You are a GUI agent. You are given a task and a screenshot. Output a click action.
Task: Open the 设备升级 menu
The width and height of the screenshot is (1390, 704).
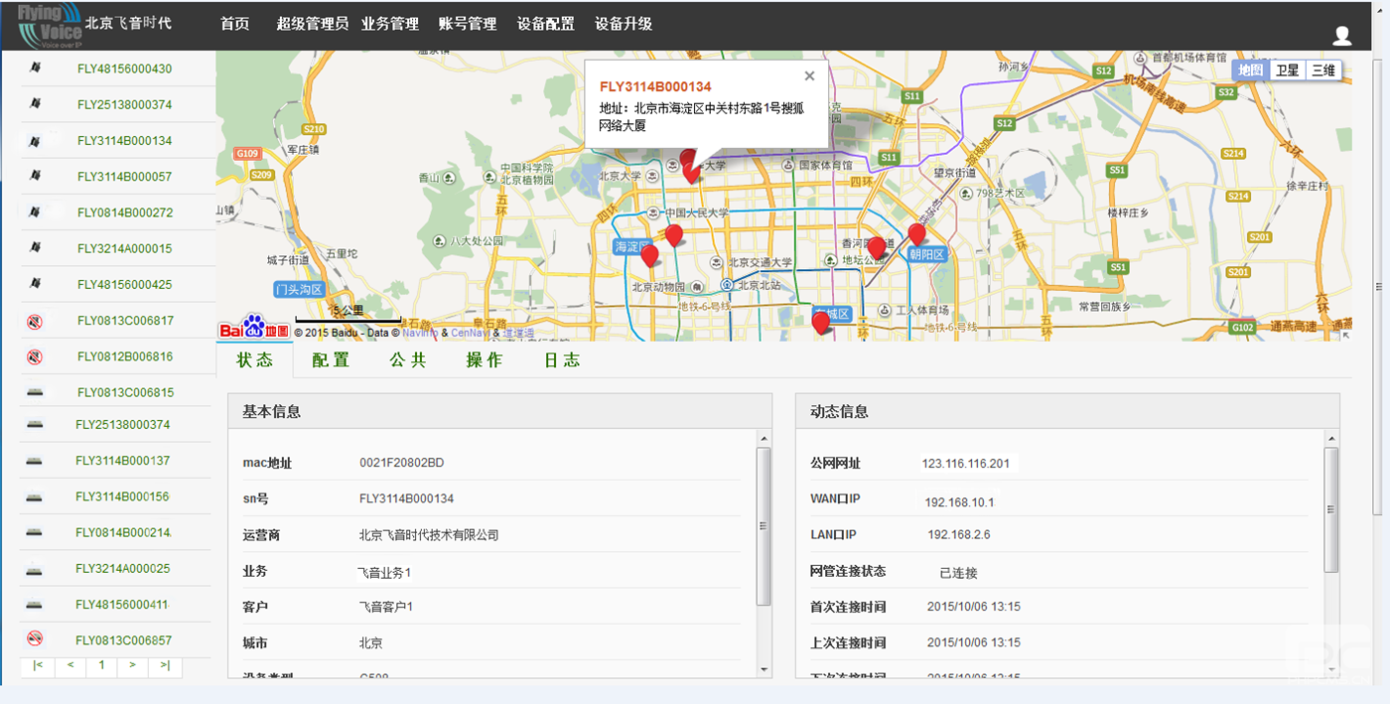624,24
